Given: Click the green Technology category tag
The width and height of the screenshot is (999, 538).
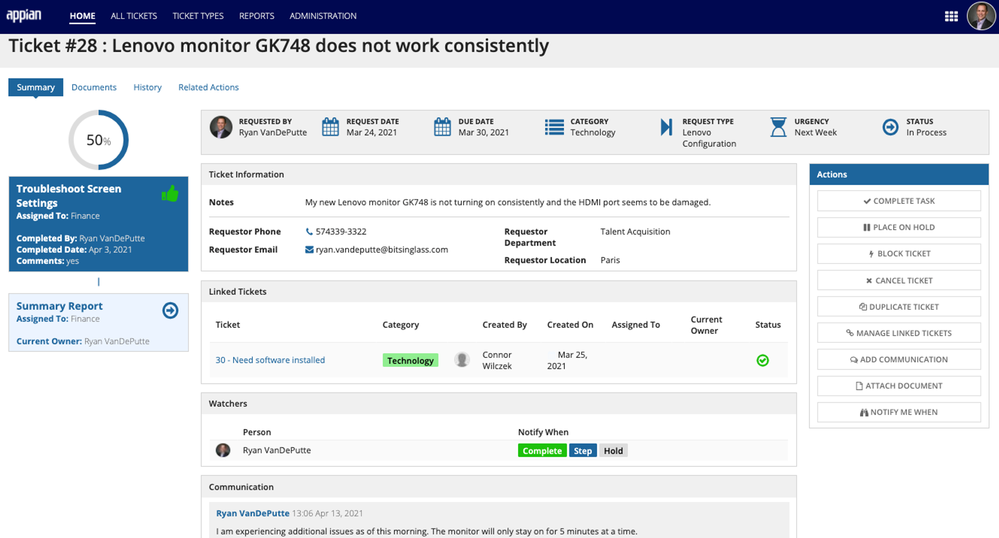Looking at the screenshot, I should (x=410, y=360).
